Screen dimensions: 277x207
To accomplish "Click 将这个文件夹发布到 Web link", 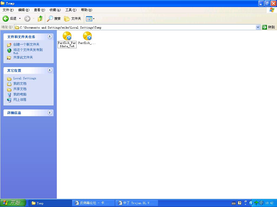I will (x=28, y=51).
